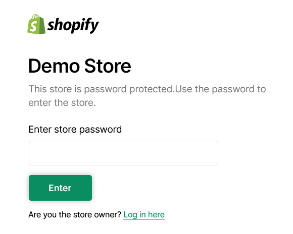Screen dimensions: 293x234
Task: Click 'Use the password to' in the description
Action: coord(220,89)
